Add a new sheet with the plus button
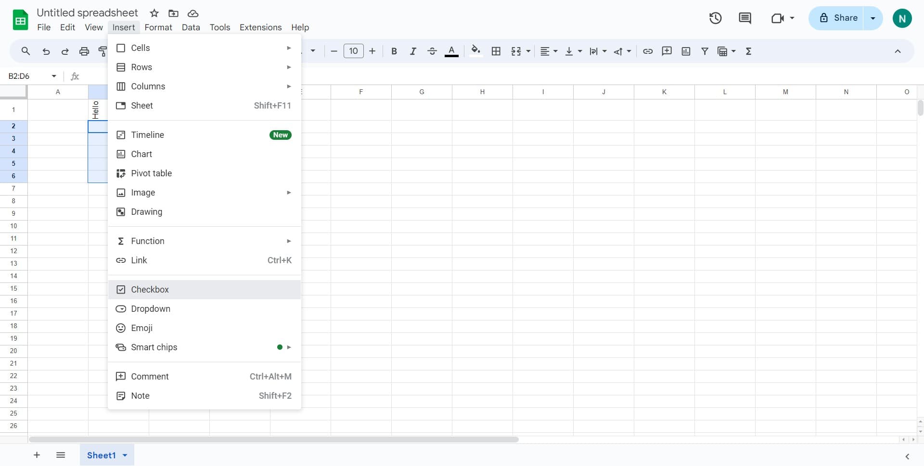 point(37,455)
